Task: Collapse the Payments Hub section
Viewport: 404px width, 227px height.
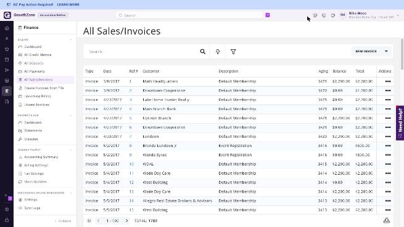Action: point(71,116)
